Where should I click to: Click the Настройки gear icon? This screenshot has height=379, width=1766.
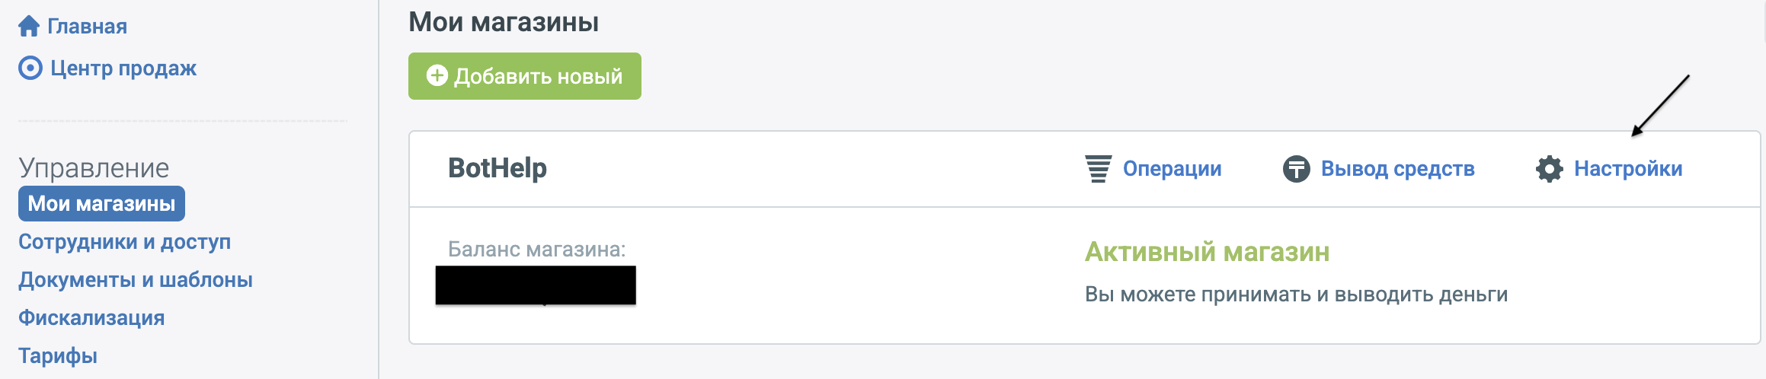[1549, 168]
